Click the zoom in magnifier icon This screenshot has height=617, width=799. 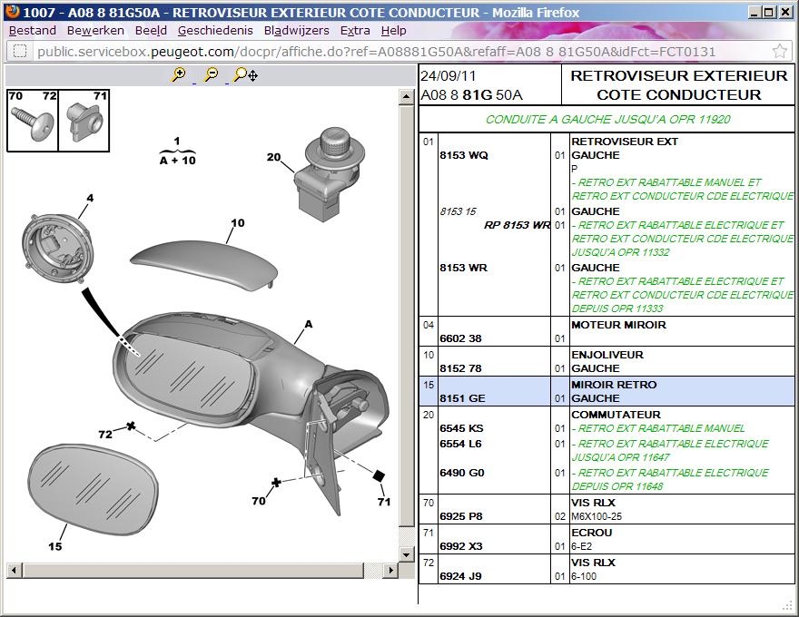178,74
